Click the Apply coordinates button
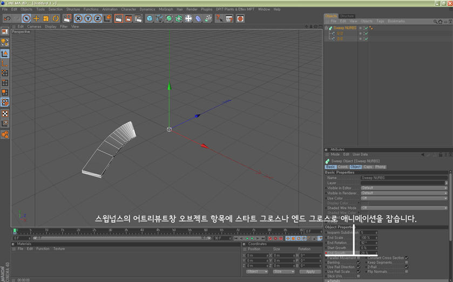The height and width of the screenshot is (282, 453). pyautogui.click(x=310, y=272)
